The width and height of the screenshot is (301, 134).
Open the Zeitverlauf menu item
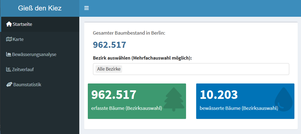(x=40, y=69)
